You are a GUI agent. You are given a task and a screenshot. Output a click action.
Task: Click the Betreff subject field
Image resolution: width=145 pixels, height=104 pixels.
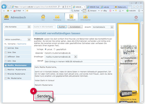[80, 61]
